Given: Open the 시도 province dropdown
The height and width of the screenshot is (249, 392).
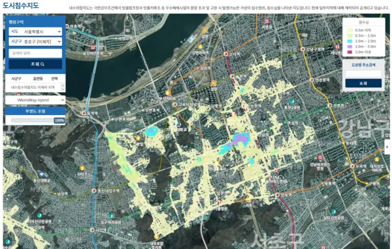Looking at the screenshot, I should coord(35,31).
